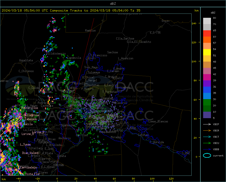This screenshot has height=182, width=226.
Task: Click the orange VBCR arrow legend icon
Action: coord(207,131)
